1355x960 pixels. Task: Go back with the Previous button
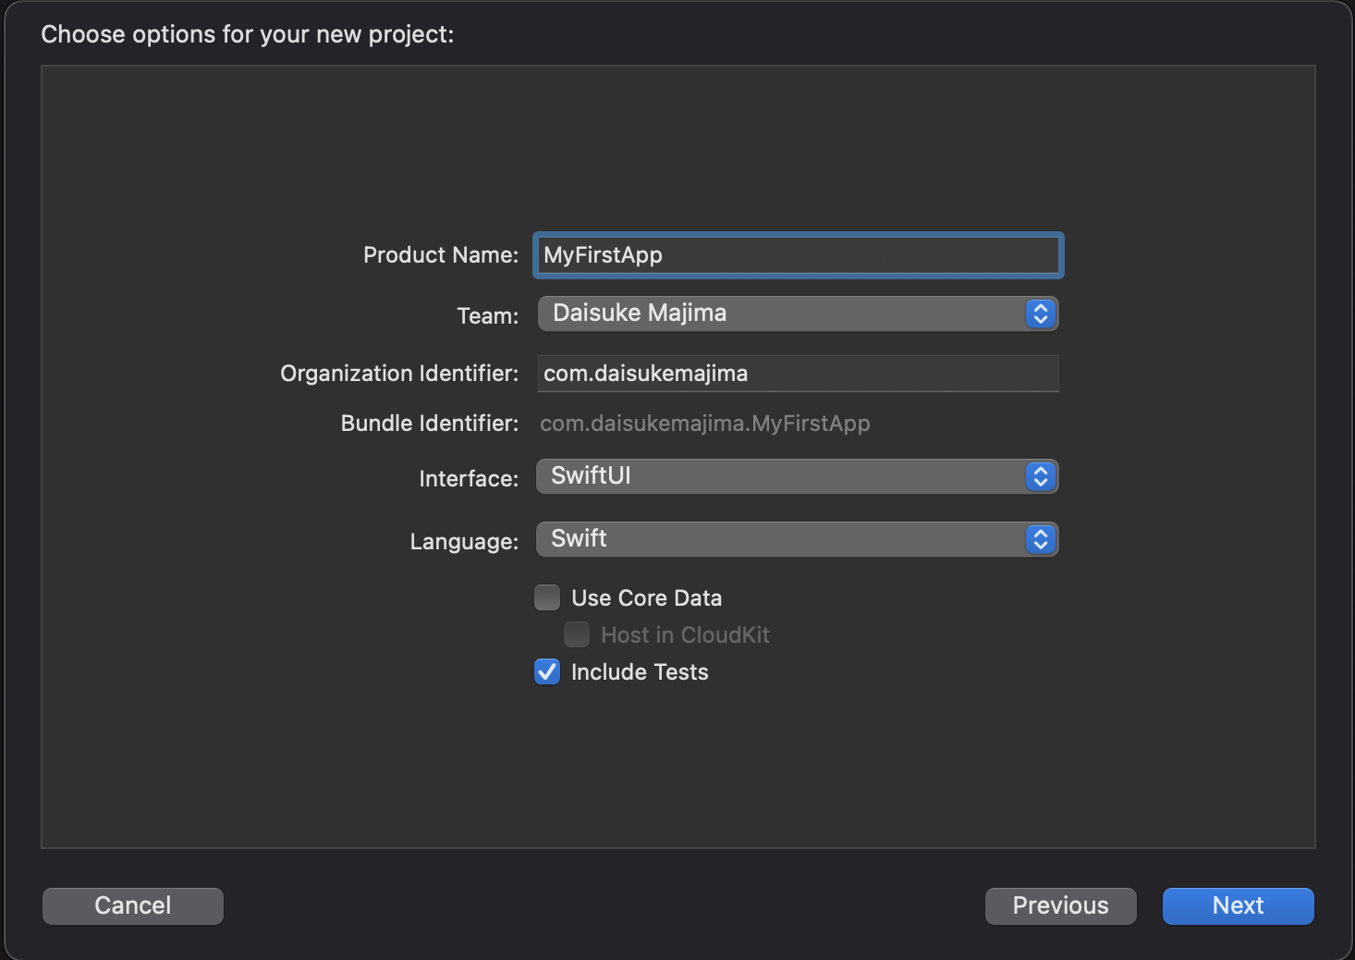pyautogui.click(x=1060, y=905)
